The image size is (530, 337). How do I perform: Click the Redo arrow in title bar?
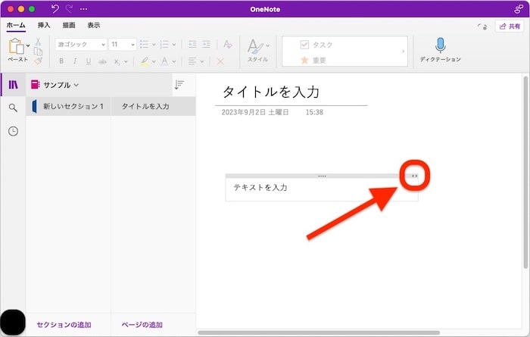70,9
